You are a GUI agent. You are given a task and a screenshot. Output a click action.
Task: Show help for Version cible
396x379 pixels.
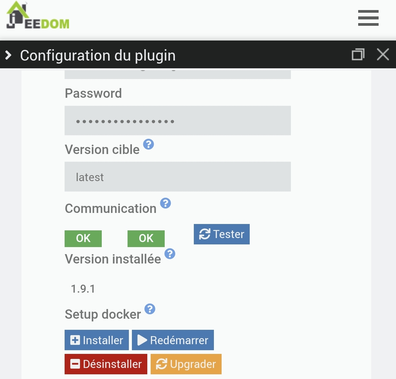149,144
